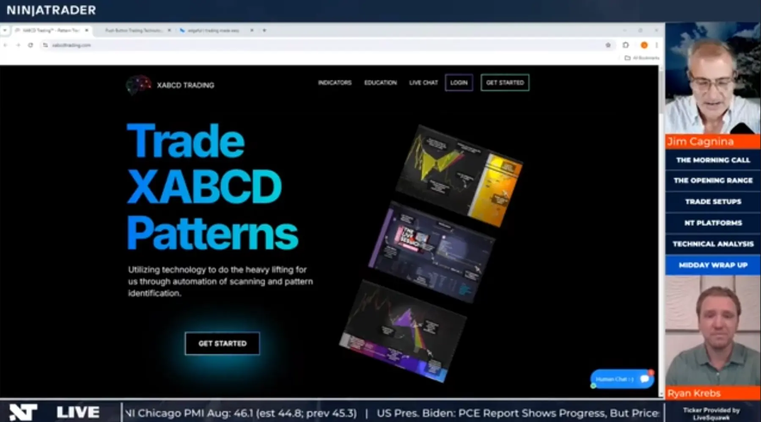The width and height of the screenshot is (761, 422).
Task: Click the NINJATRADER logo at top left
Action: pyautogui.click(x=51, y=10)
